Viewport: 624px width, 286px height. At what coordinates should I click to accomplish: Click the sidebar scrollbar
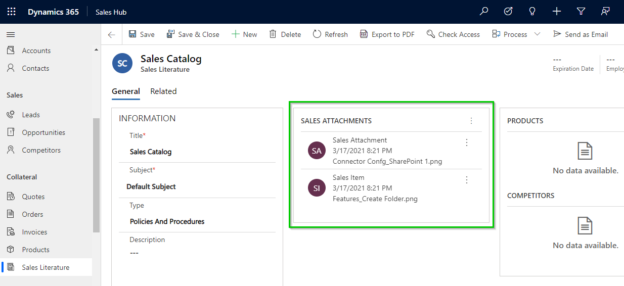point(96,175)
